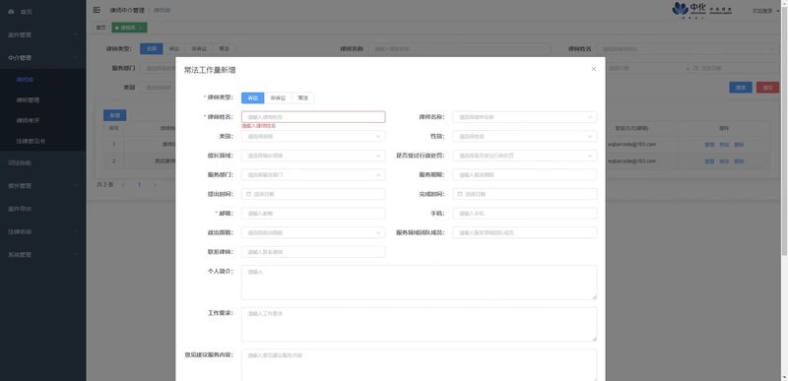
Task: Open the 政治面貌 dropdown
Action: [x=313, y=232]
